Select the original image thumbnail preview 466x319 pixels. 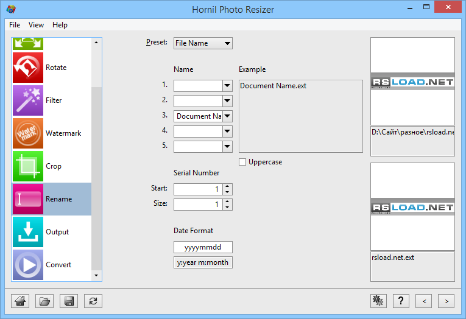pyautogui.click(x=412, y=81)
